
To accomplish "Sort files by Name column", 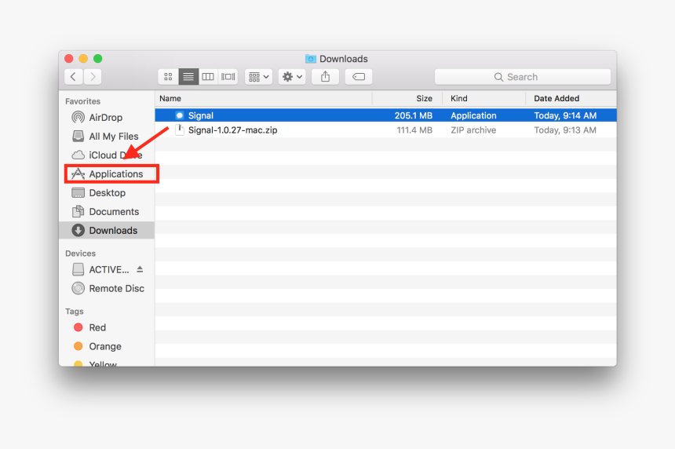I will pyautogui.click(x=264, y=99).
